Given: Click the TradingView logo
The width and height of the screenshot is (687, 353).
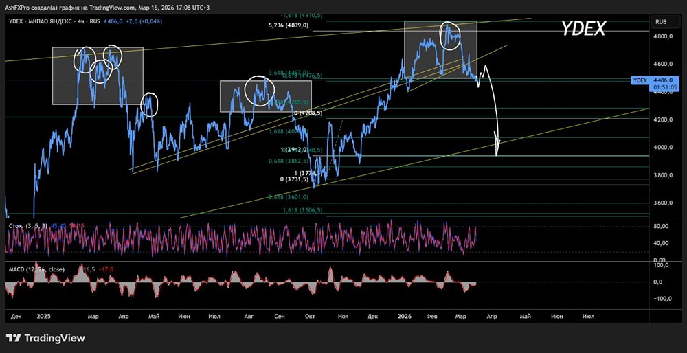Looking at the screenshot, I should click(45, 338).
